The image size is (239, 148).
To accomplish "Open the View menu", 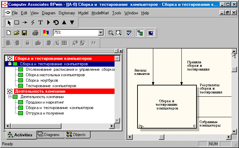I will (x=34, y=13).
